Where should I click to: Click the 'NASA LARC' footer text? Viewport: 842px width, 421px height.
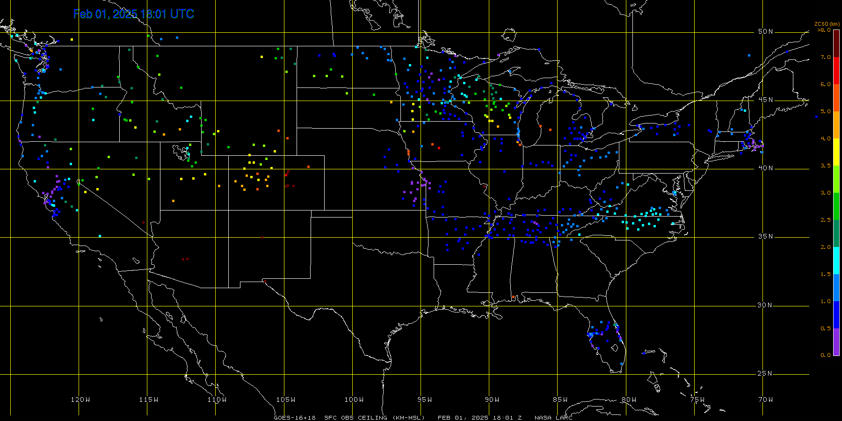click(x=553, y=418)
